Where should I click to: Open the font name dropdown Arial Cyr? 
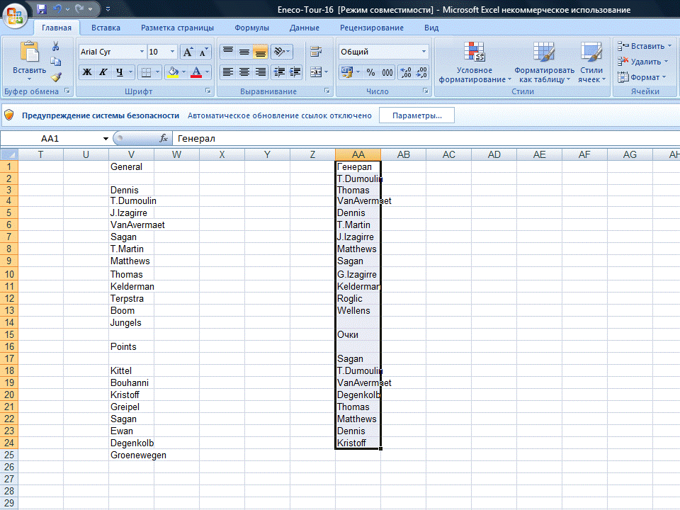(142, 52)
